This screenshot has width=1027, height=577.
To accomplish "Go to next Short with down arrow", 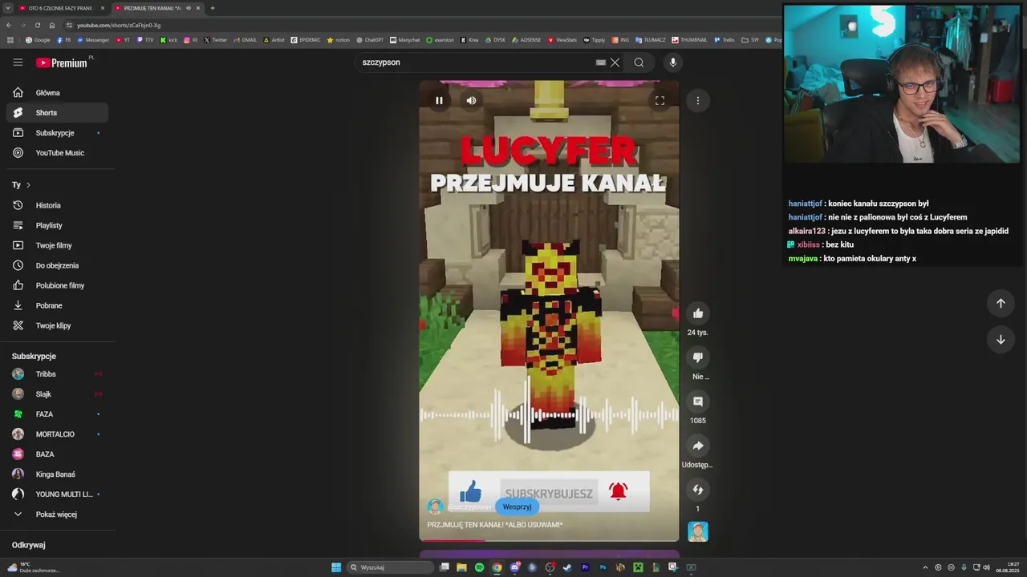I will (1001, 339).
